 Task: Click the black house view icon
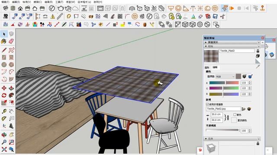20,8
